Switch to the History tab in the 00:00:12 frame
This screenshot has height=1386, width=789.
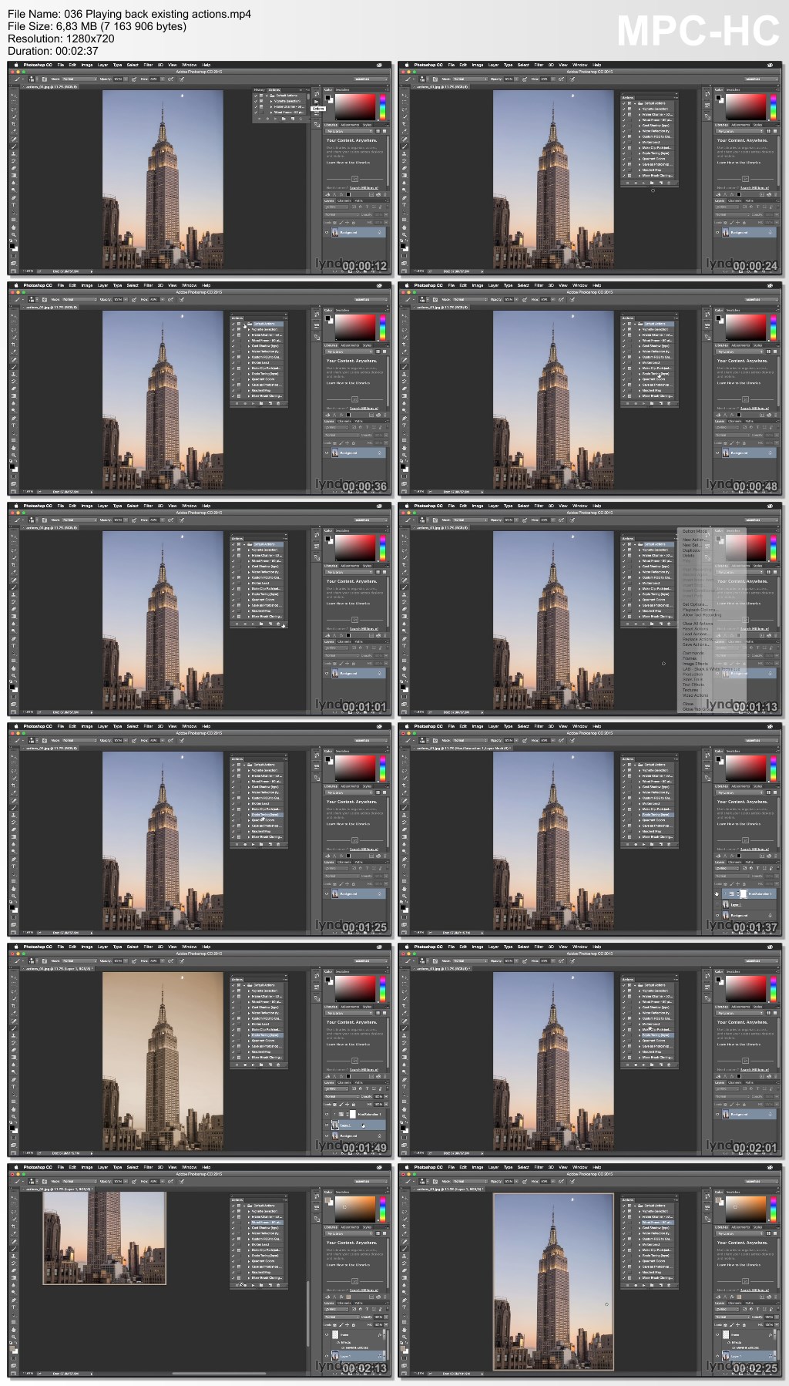260,90
